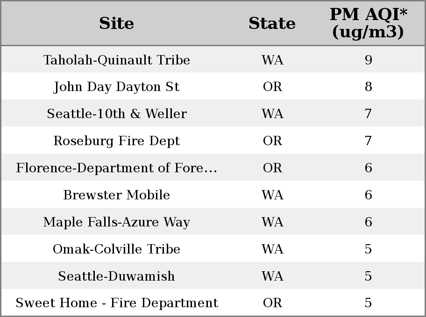This screenshot has height=317, width=426.
Task: Select Seattle-10th & Weller site
Action: pos(117,113)
